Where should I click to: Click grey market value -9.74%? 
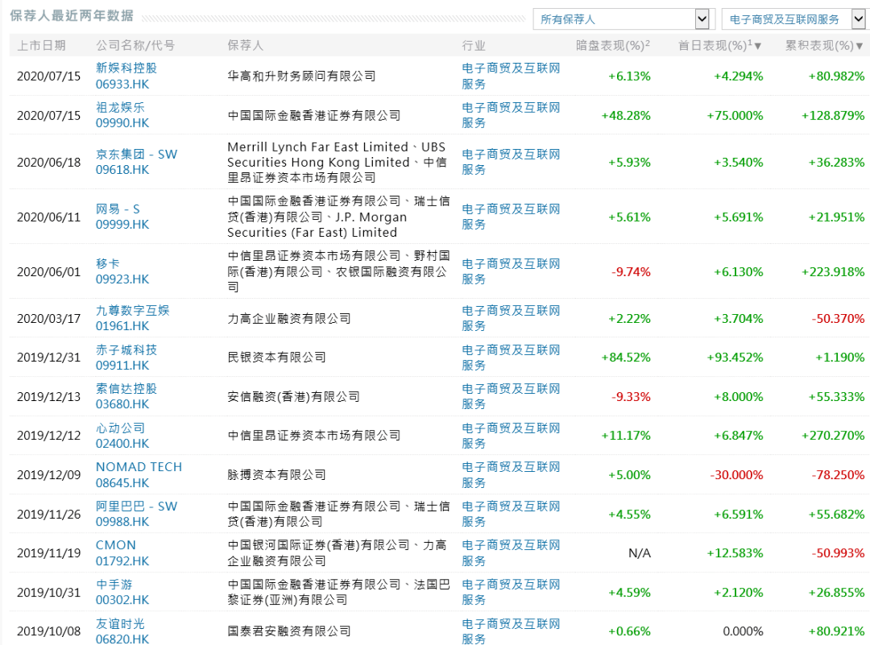coord(631,272)
